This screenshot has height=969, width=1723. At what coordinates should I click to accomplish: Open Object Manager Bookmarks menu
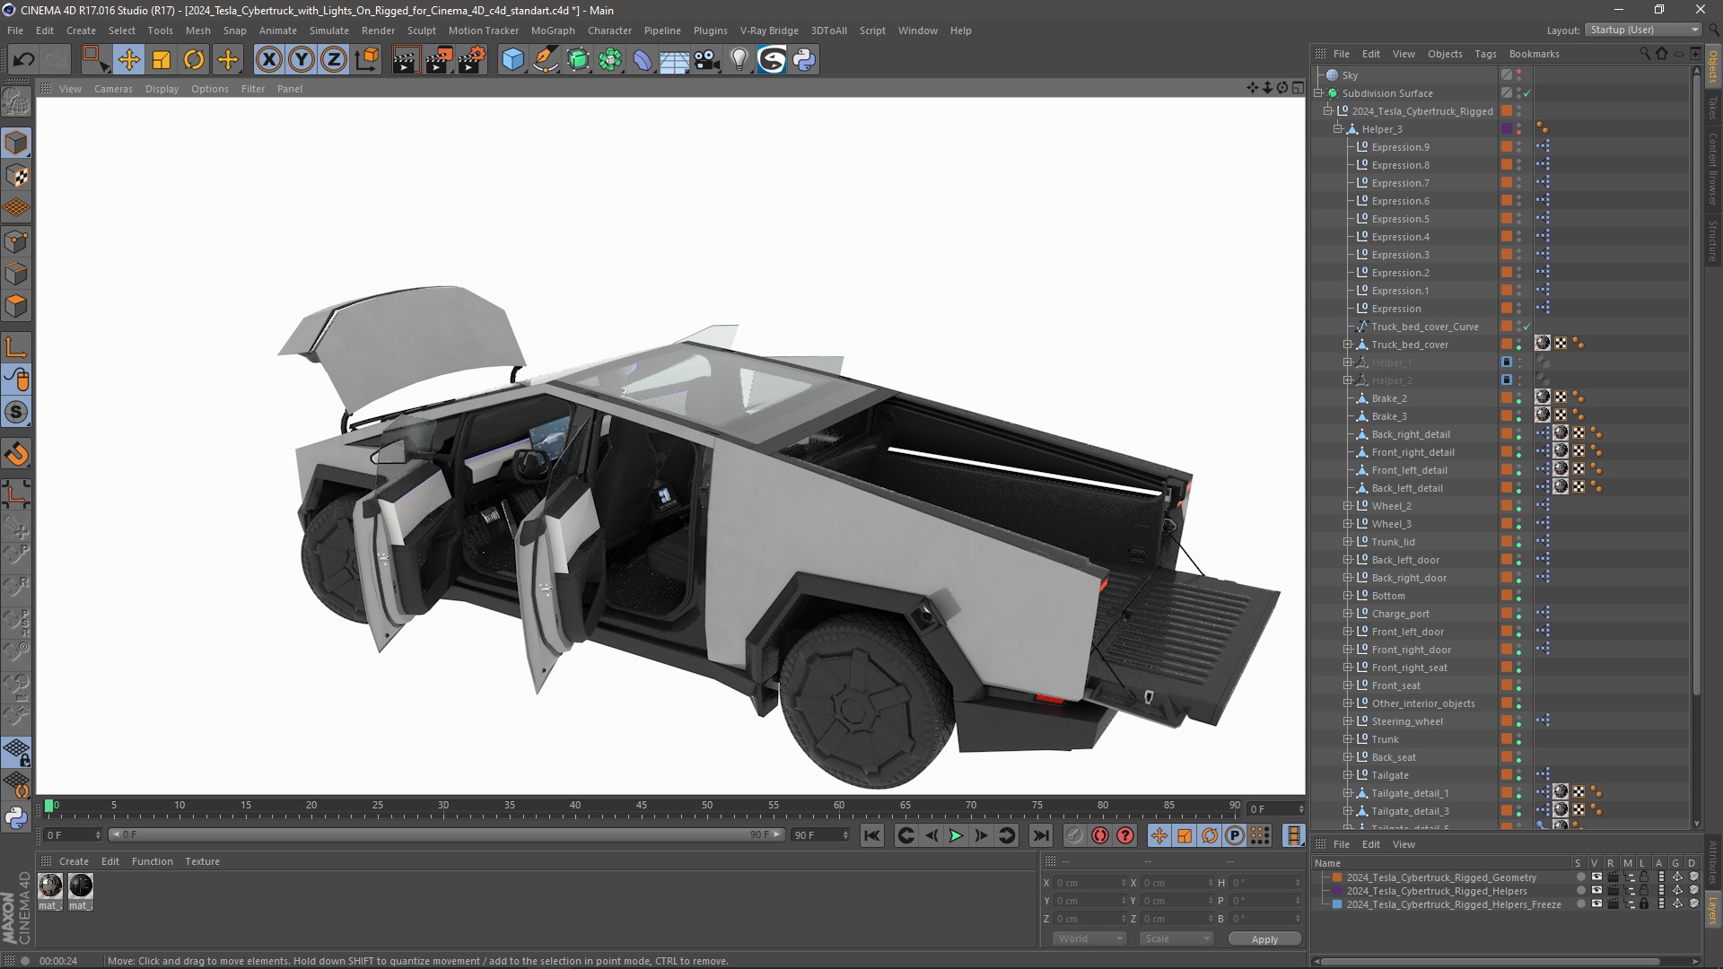pos(1534,54)
